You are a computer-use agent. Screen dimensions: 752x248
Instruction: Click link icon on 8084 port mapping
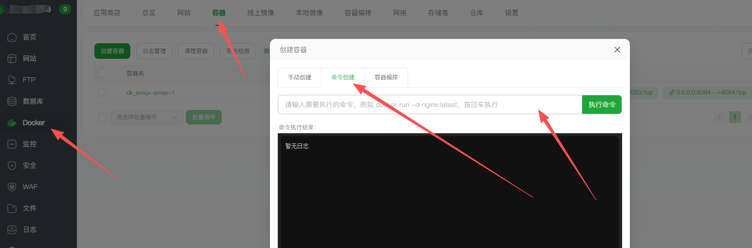coord(672,92)
